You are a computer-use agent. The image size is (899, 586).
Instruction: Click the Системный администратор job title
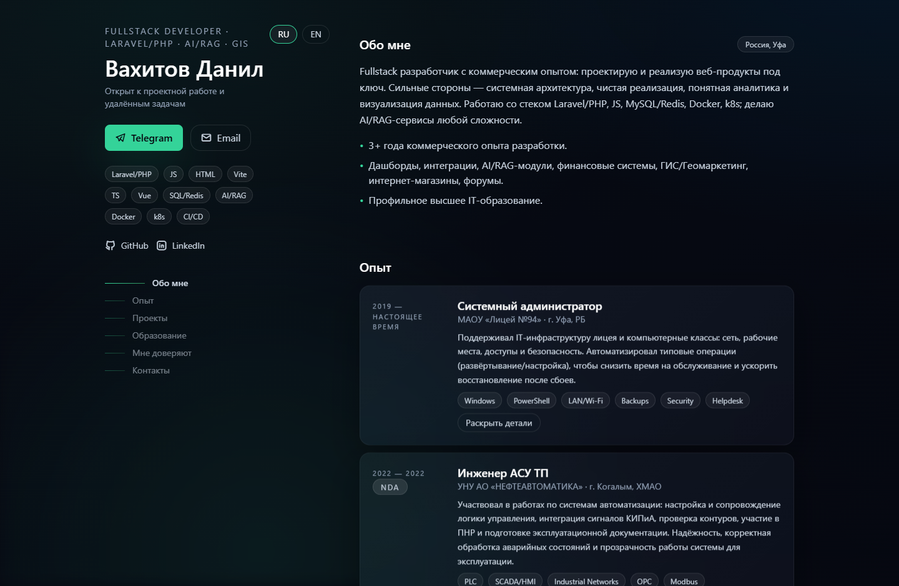tap(530, 306)
